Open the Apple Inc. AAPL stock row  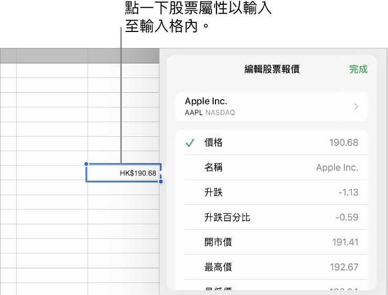pyautogui.click(x=272, y=106)
